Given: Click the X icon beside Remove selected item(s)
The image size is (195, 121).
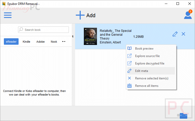Looking at the screenshot, I should click(x=129, y=78).
